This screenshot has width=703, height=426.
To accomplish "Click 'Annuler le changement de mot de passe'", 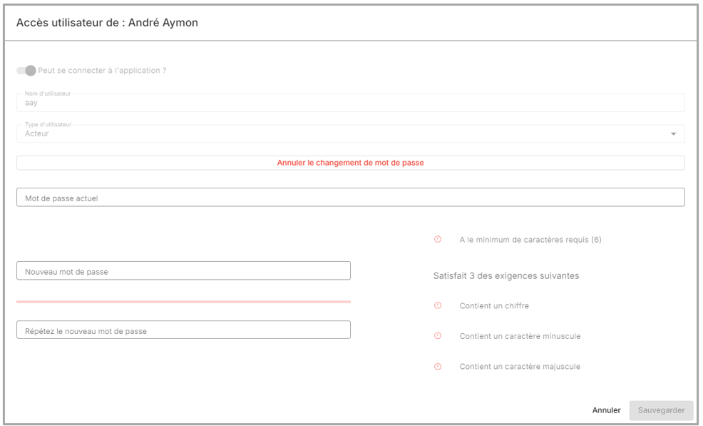I will click(x=350, y=163).
